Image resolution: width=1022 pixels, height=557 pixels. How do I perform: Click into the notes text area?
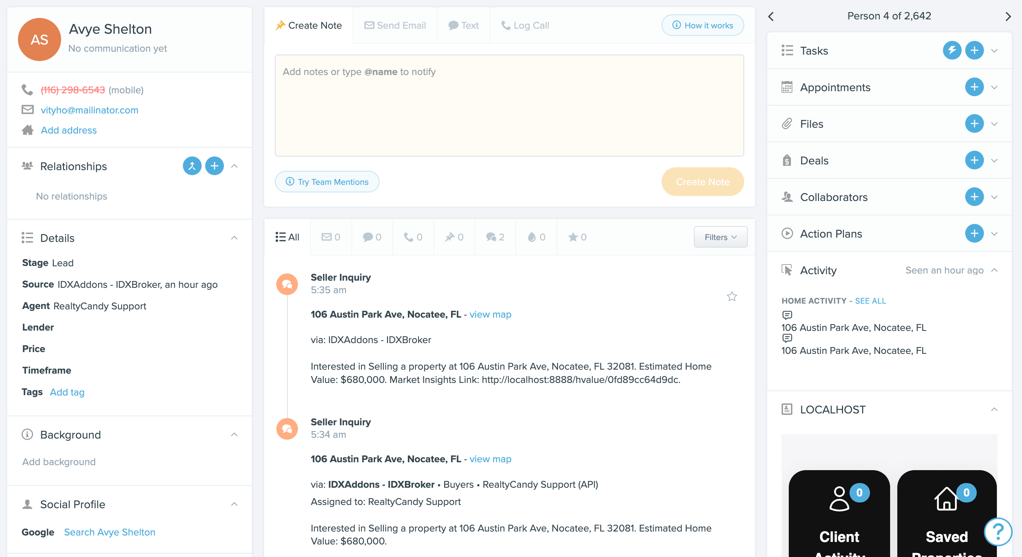click(509, 106)
